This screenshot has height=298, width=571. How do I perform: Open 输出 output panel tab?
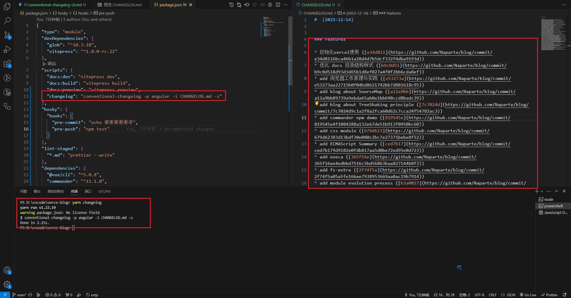coord(37,191)
